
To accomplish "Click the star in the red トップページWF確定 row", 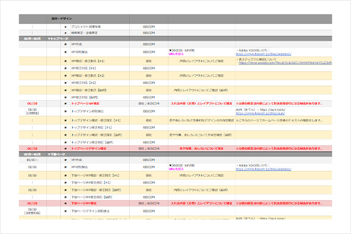I will [x=65, y=104].
